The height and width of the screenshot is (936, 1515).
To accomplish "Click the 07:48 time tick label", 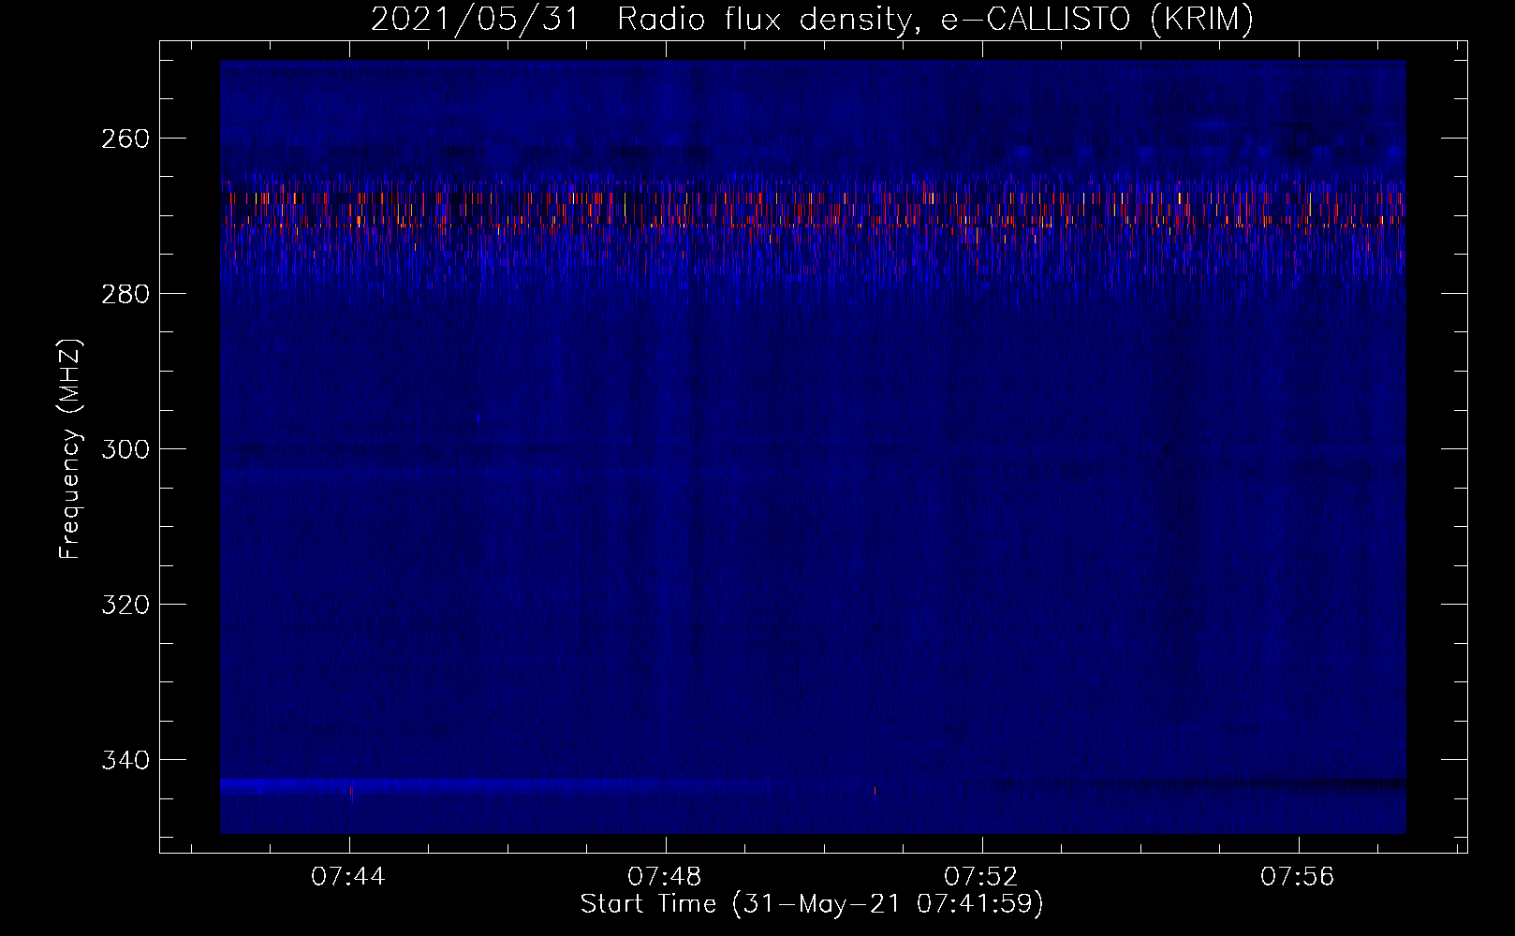I will (x=665, y=877).
